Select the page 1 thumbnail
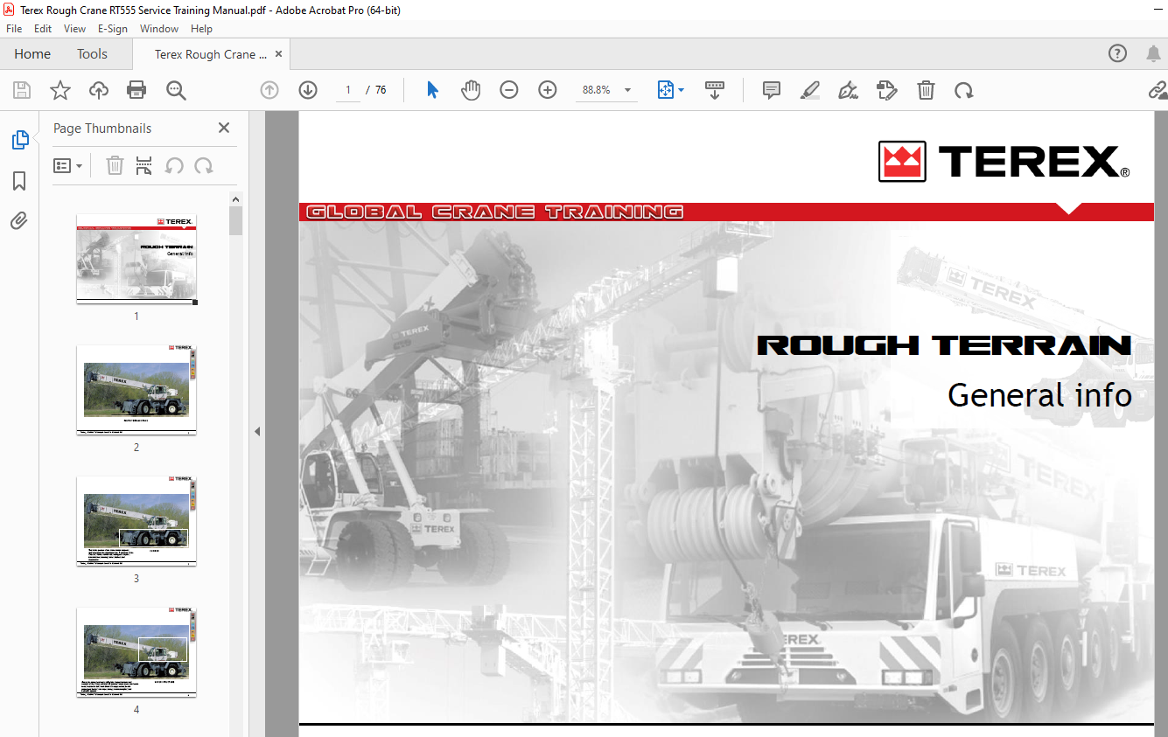Screen dimensions: 1168x737 pos(136,259)
